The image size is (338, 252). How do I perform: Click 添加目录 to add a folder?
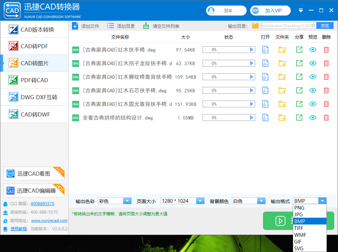[x=121, y=26]
